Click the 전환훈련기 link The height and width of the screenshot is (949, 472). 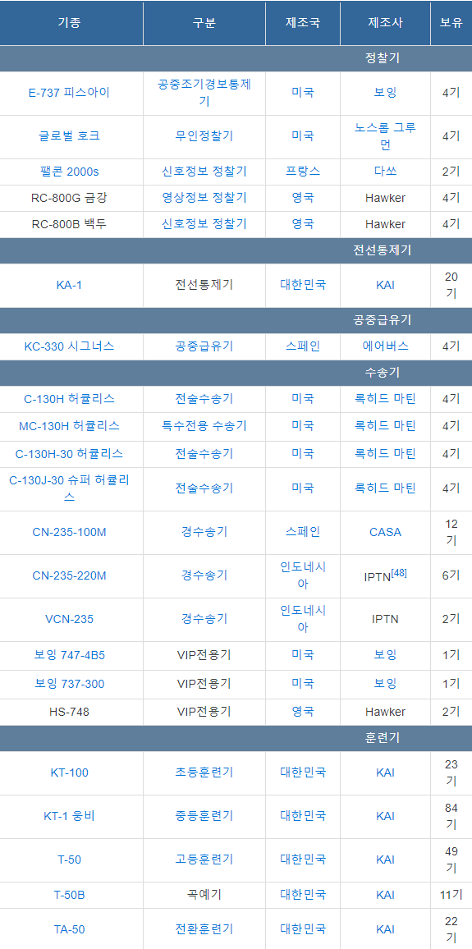204,929
